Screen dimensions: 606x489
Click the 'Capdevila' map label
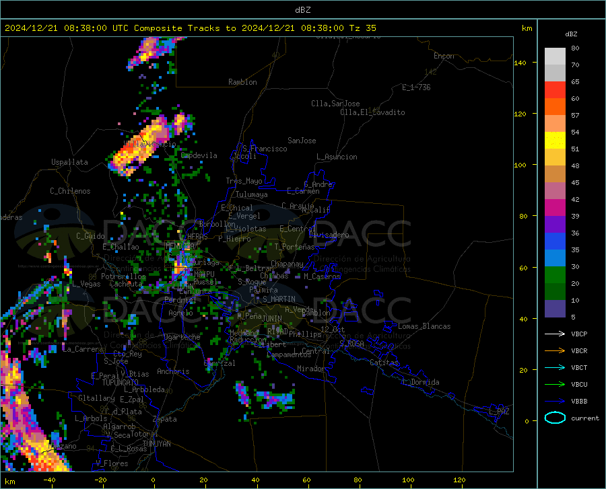[x=199, y=155]
